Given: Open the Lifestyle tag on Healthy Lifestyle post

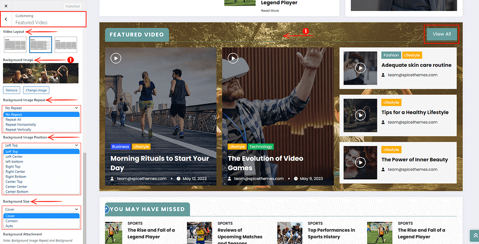Looking at the screenshot, I should 391,103.
